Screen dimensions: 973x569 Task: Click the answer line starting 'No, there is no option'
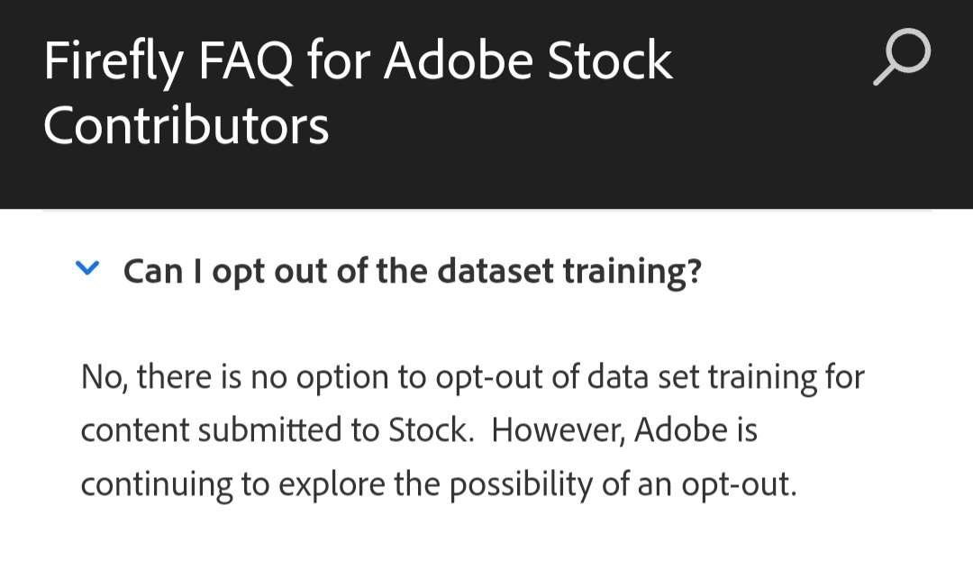tap(472, 376)
